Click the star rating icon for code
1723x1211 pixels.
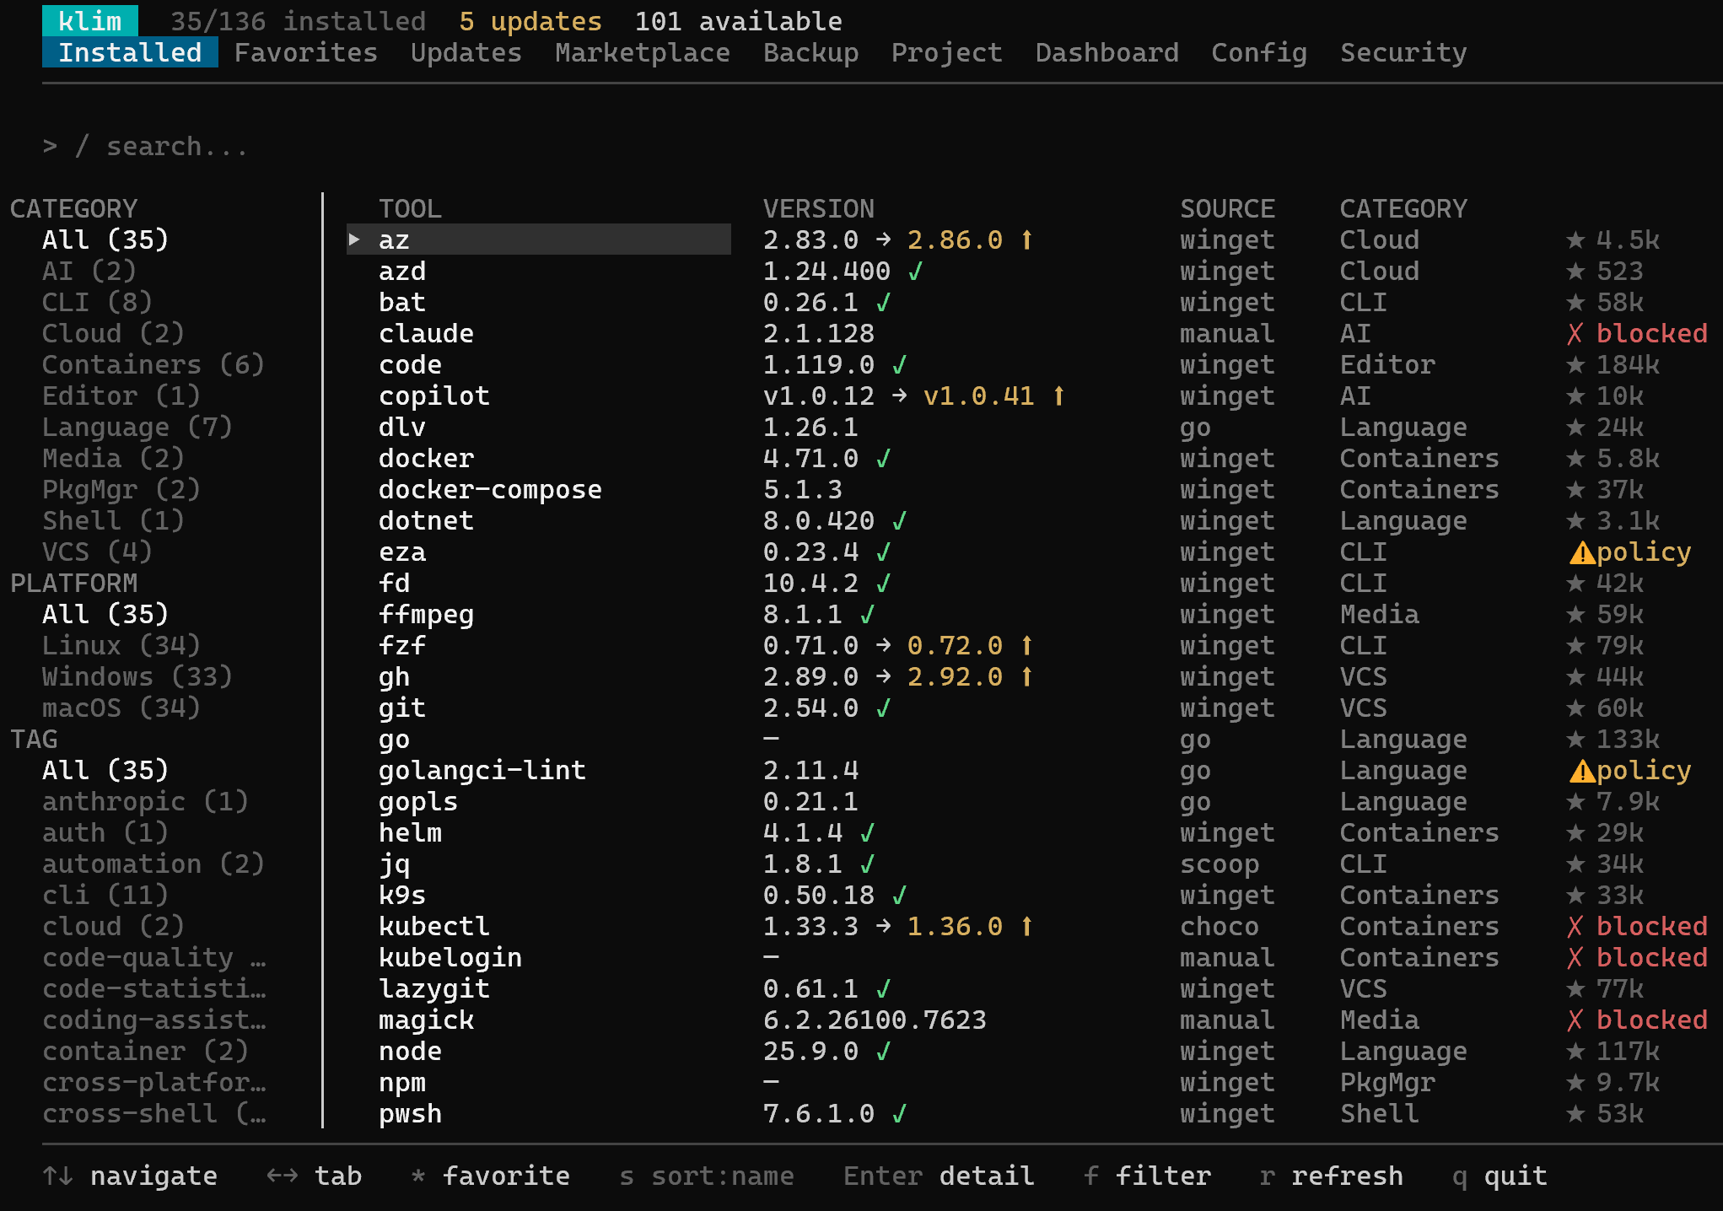(1575, 365)
